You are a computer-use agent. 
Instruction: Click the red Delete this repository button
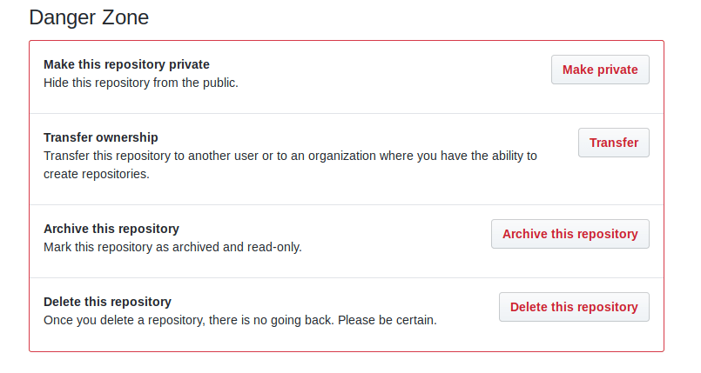pyautogui.click(x=574, y=307)
